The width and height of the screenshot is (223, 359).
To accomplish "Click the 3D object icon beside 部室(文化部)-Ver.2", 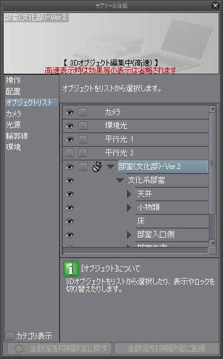I will (97, 167).
